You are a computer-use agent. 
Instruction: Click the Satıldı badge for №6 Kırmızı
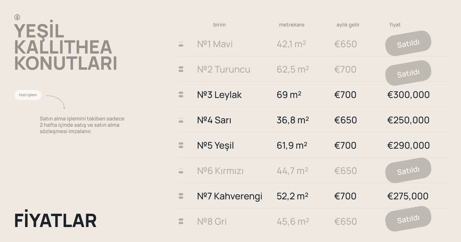[x=408, y=171]
